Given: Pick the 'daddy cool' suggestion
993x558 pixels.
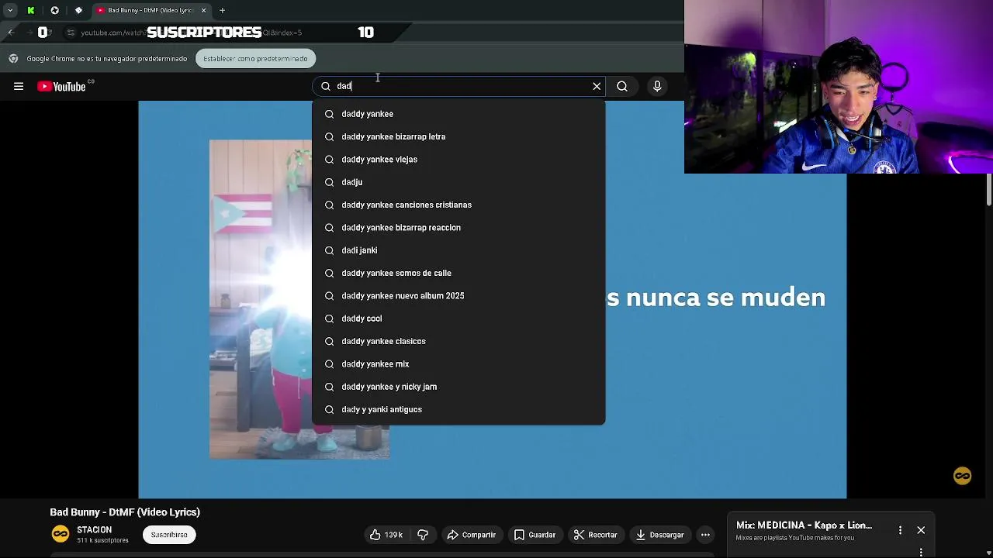Looking at the screenshot, I should point(458,319).
